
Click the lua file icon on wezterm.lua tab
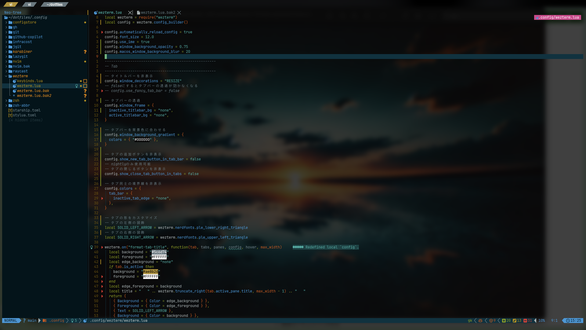point(96,13)
